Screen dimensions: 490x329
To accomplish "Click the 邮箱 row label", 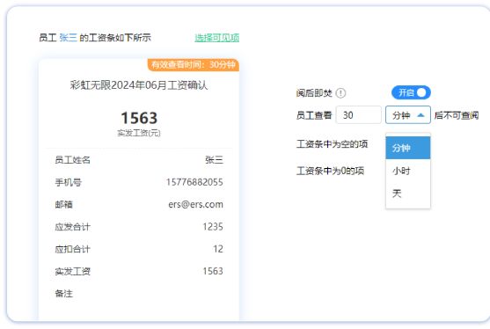I will [63, 204].
